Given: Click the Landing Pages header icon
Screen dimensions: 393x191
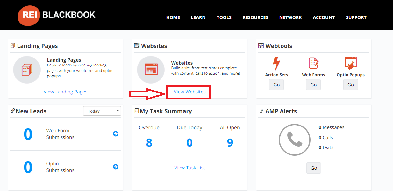Looking at the screenshot, I should pyautogui.click(x=13, y=46).
